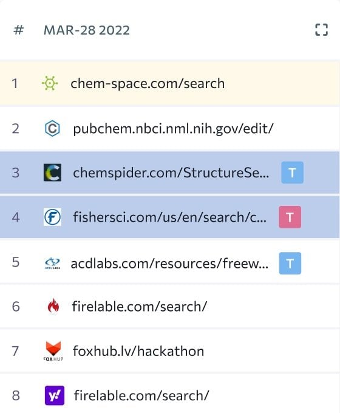The width and height of the screenshot is (340, 413).
Task: Click the red flame firelable favicon
Action: click(53, 306)
